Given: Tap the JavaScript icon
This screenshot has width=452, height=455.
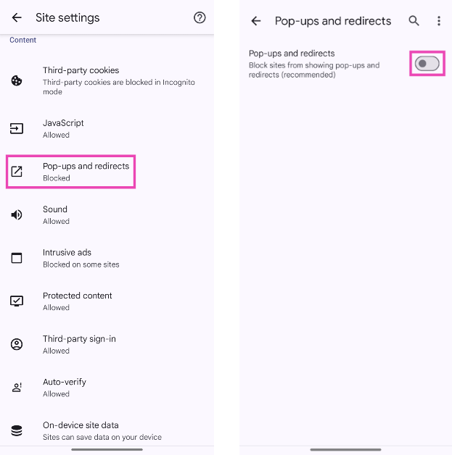Looking at the screenshot, I should click(x=17, y=129).
